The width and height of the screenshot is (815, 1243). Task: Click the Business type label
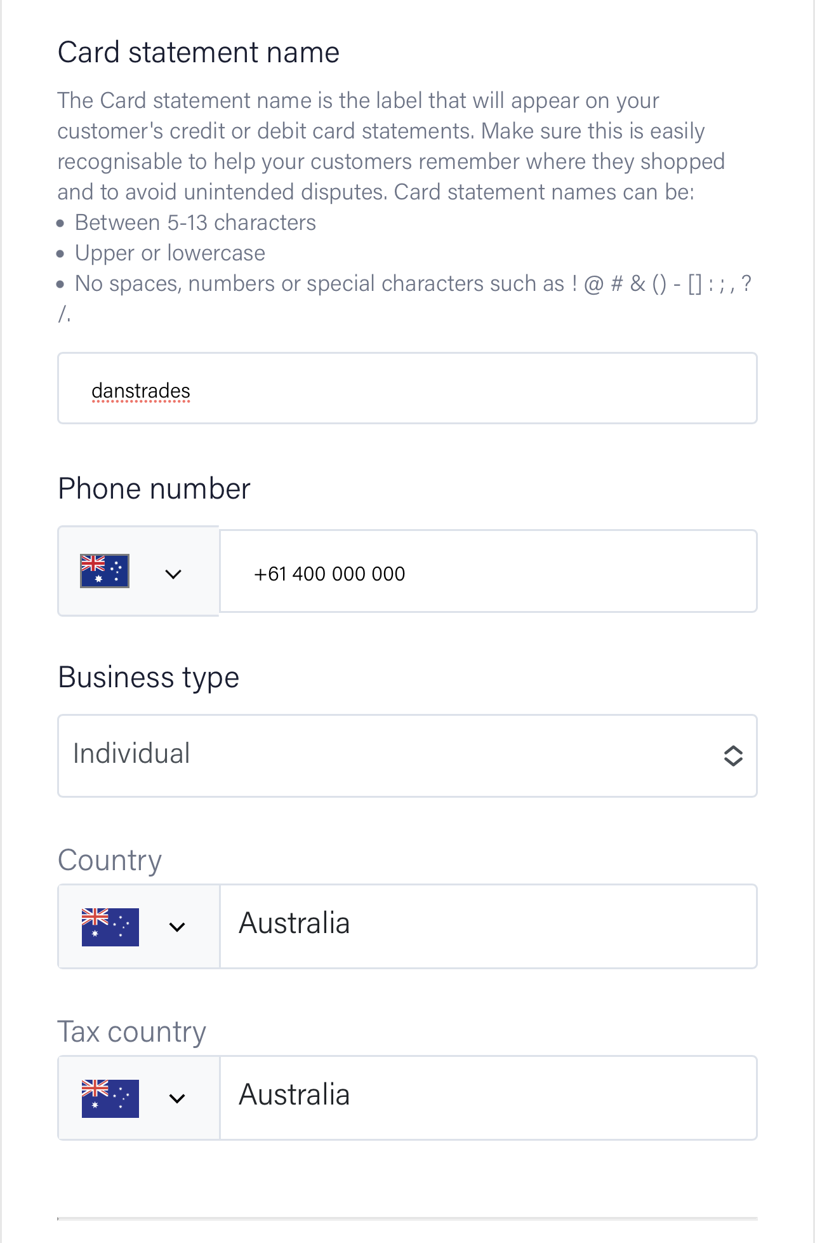(x=149, y=677)
